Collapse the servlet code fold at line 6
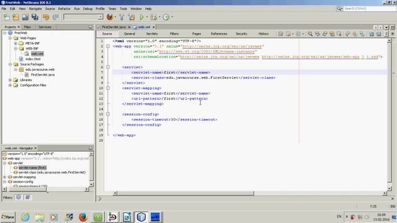 pyautogui.click(x=108, y=67)
